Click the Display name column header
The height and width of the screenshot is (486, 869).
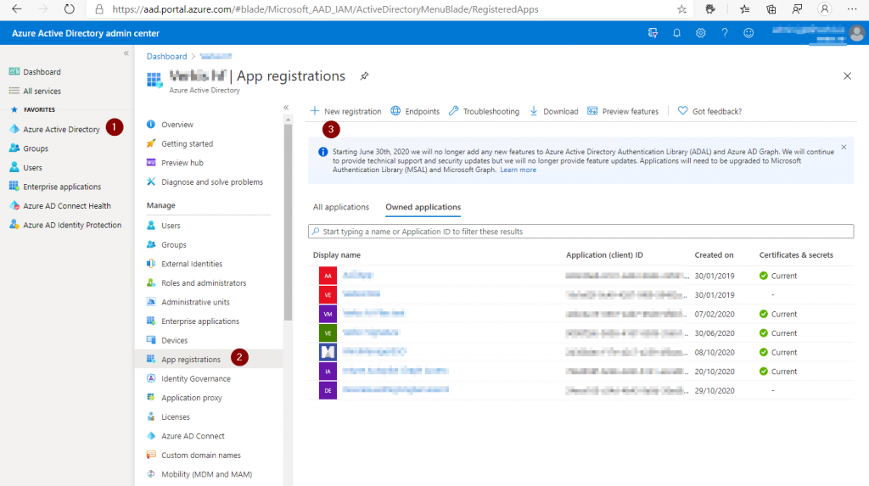coord(336,255)
